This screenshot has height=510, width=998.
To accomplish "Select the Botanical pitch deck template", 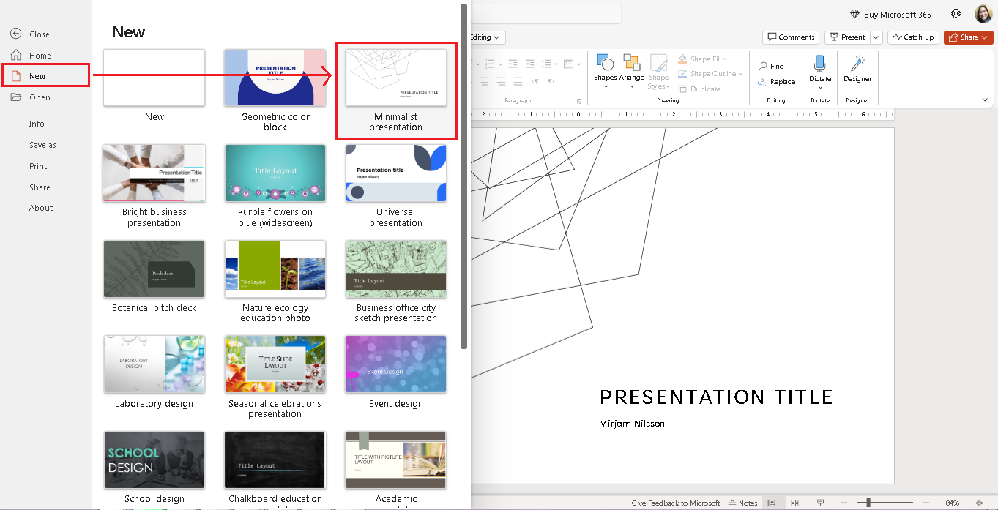I will point(154,269).
